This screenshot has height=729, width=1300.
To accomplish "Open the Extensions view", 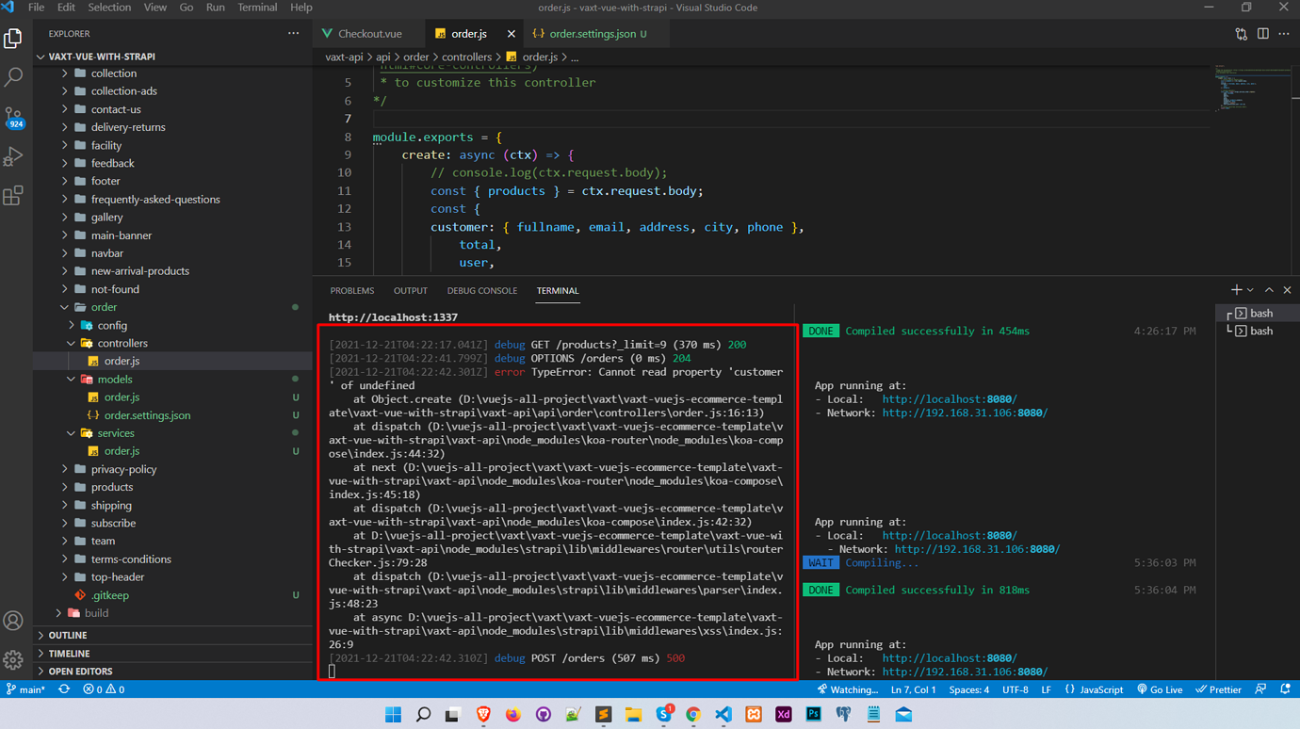I will coord(13,195).
